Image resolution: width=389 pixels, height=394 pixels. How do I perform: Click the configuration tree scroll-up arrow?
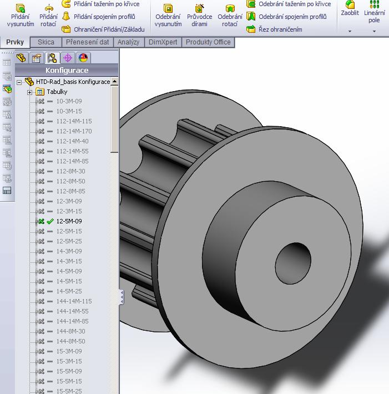coord(115,82)
